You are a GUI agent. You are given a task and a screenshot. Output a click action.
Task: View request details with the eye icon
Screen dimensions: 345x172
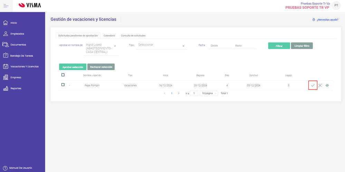(x=327, y=85)
